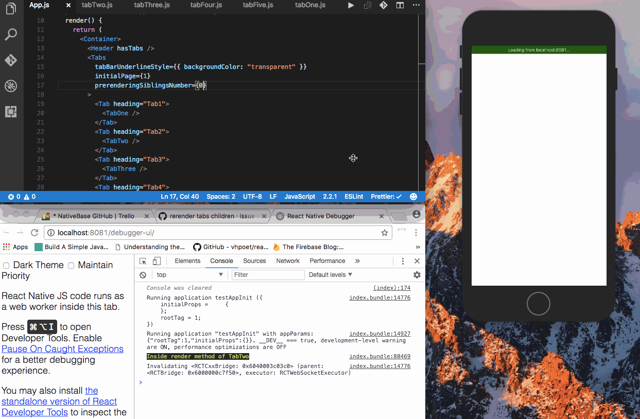Switch to the tabThree.js editor tab
The width and height of the screenshot is (640, 419).
coord(151,5)
